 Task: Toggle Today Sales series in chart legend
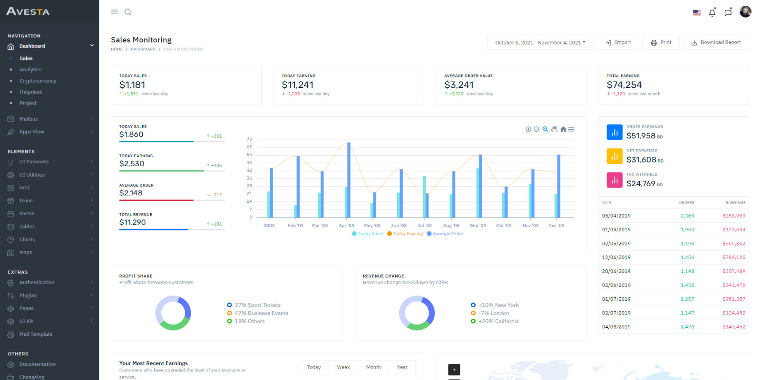(x=368, y=234)
